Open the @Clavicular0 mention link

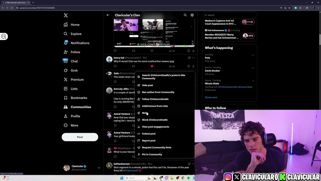[x=130, y=170]
